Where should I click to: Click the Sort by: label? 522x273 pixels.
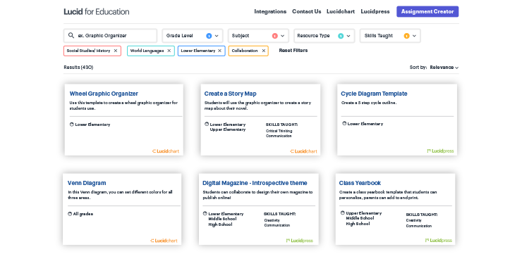[418, 68]
